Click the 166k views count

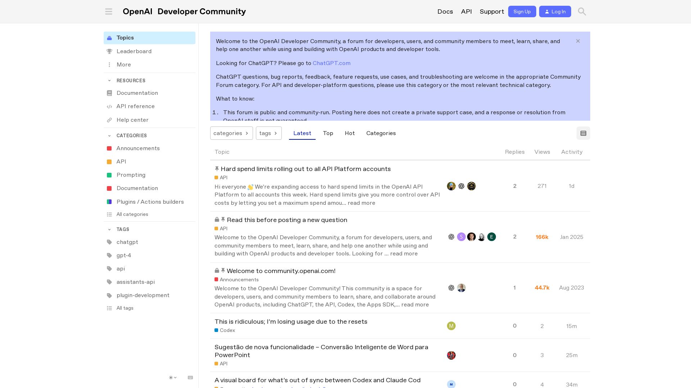pos(542,237)
